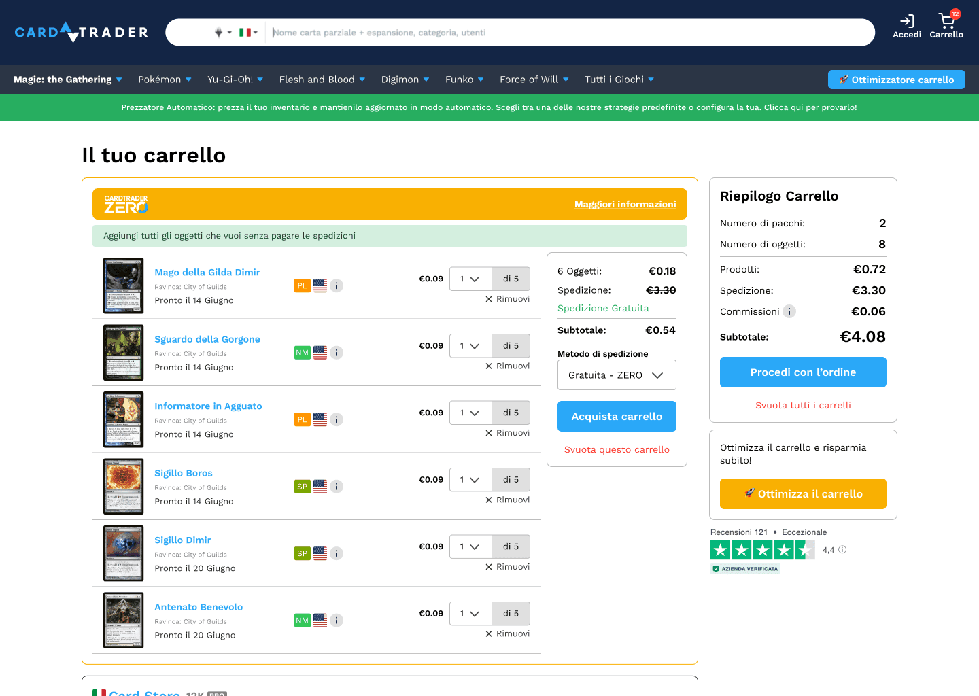Click NM condition badge of Sguardo della Gorgone

(x=303, y=353)
